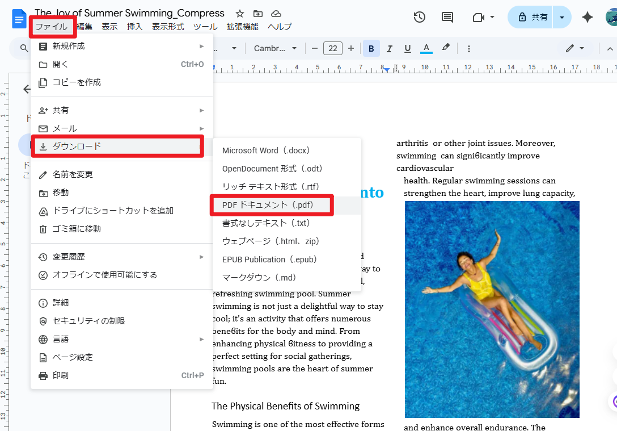
Task: Download as マークダウン (.md)
Action: point(287,277)
